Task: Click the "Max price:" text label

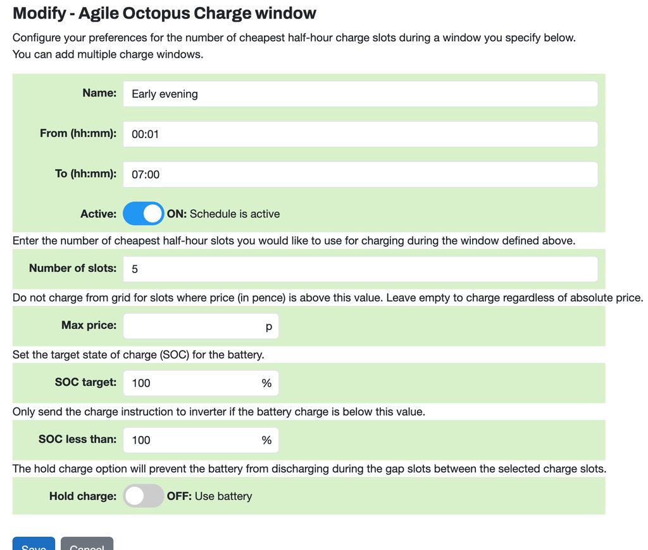Action: coord(89,326)
